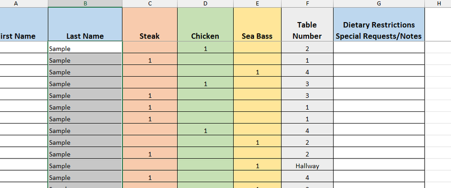
Task: Select column B header
Action: coord(85,3)
